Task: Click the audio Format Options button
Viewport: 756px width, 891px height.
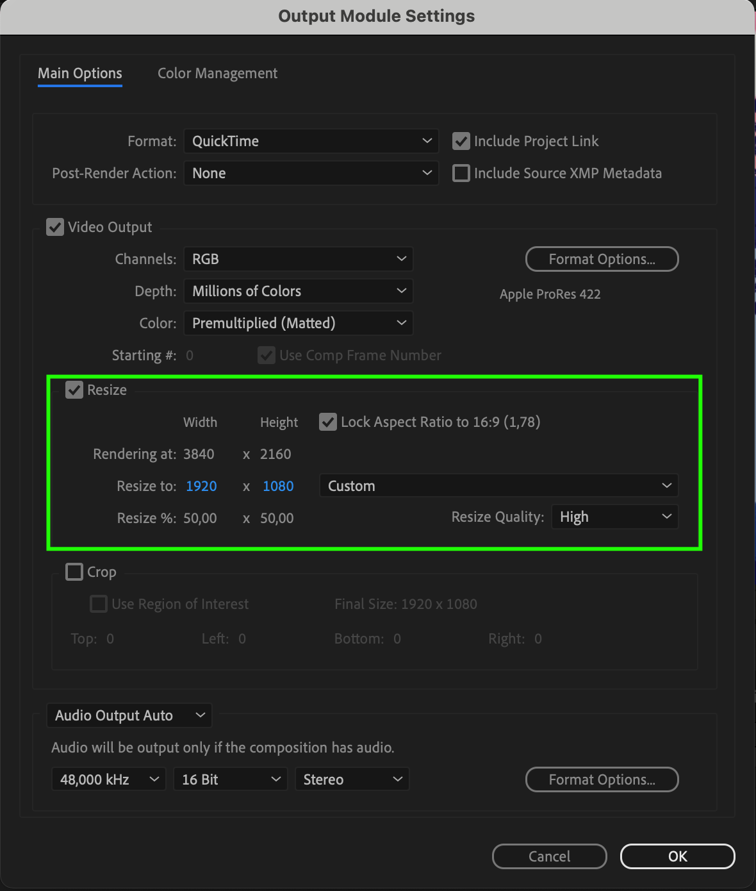Action: coord(602,779)
